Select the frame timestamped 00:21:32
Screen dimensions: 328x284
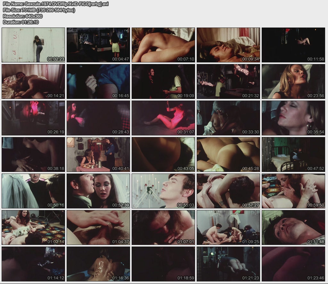tap(228, 81)
